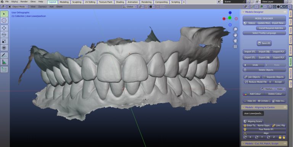The height and width of the screenshot is (147, 293).
Task: Open the Texture dropdown in panel
Action: [268, 89]
